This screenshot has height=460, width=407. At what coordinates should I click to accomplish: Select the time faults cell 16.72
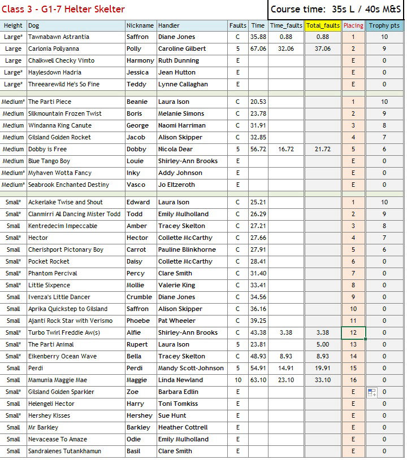click(286, 149)
